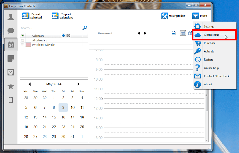Click the schedule vertical scrollbar thumb

tap(206, 100)
